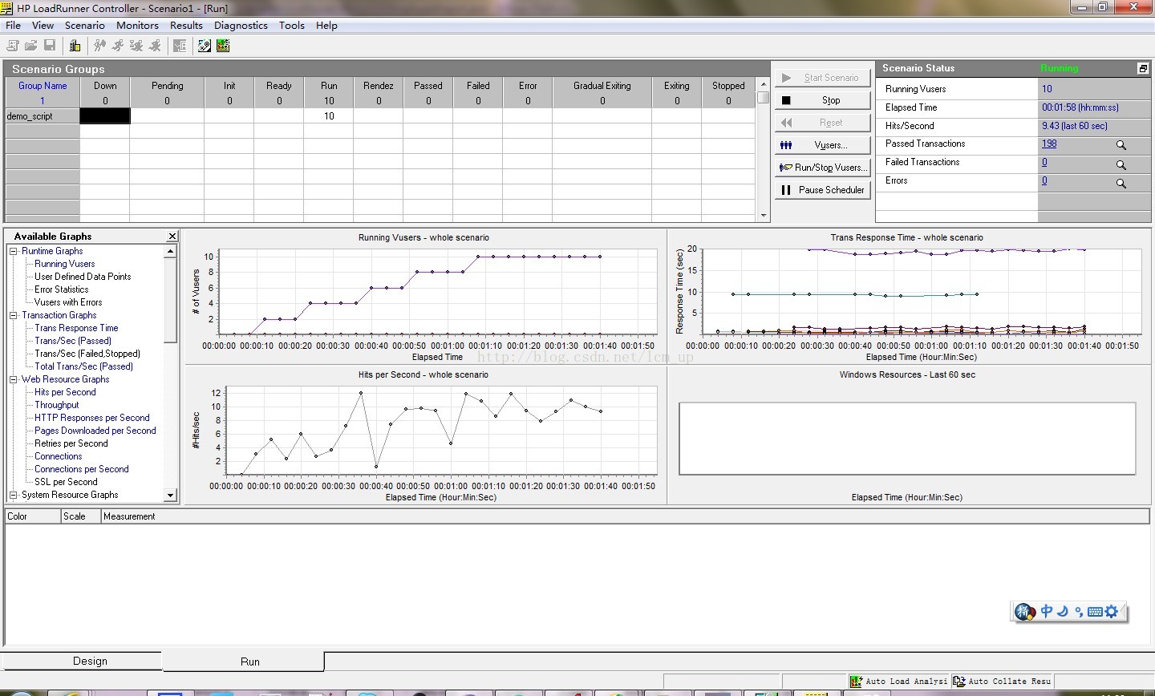
Task: Switch to the Design tab
Action: click(x=90, y=661)
